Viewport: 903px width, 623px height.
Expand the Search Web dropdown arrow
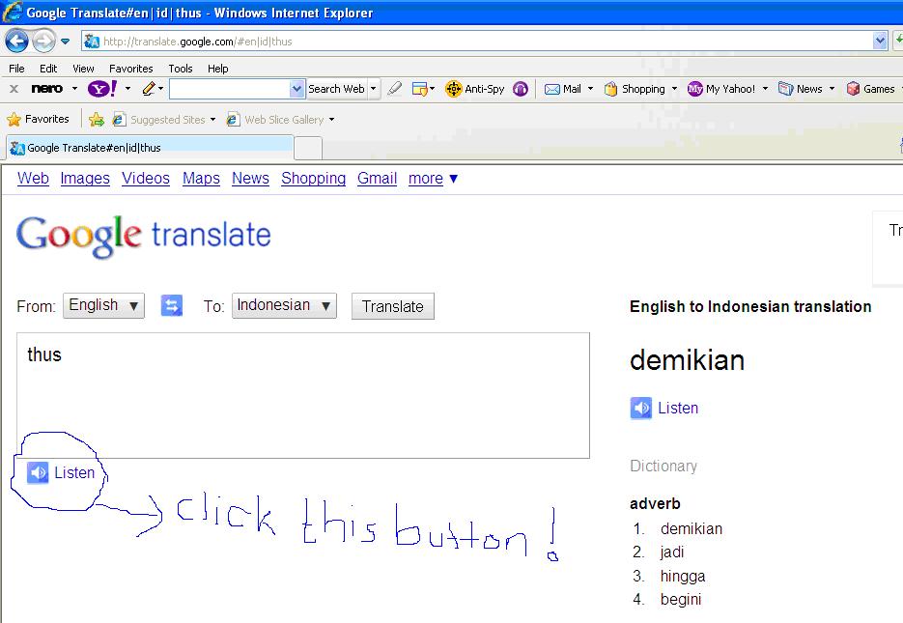point(371,88)
